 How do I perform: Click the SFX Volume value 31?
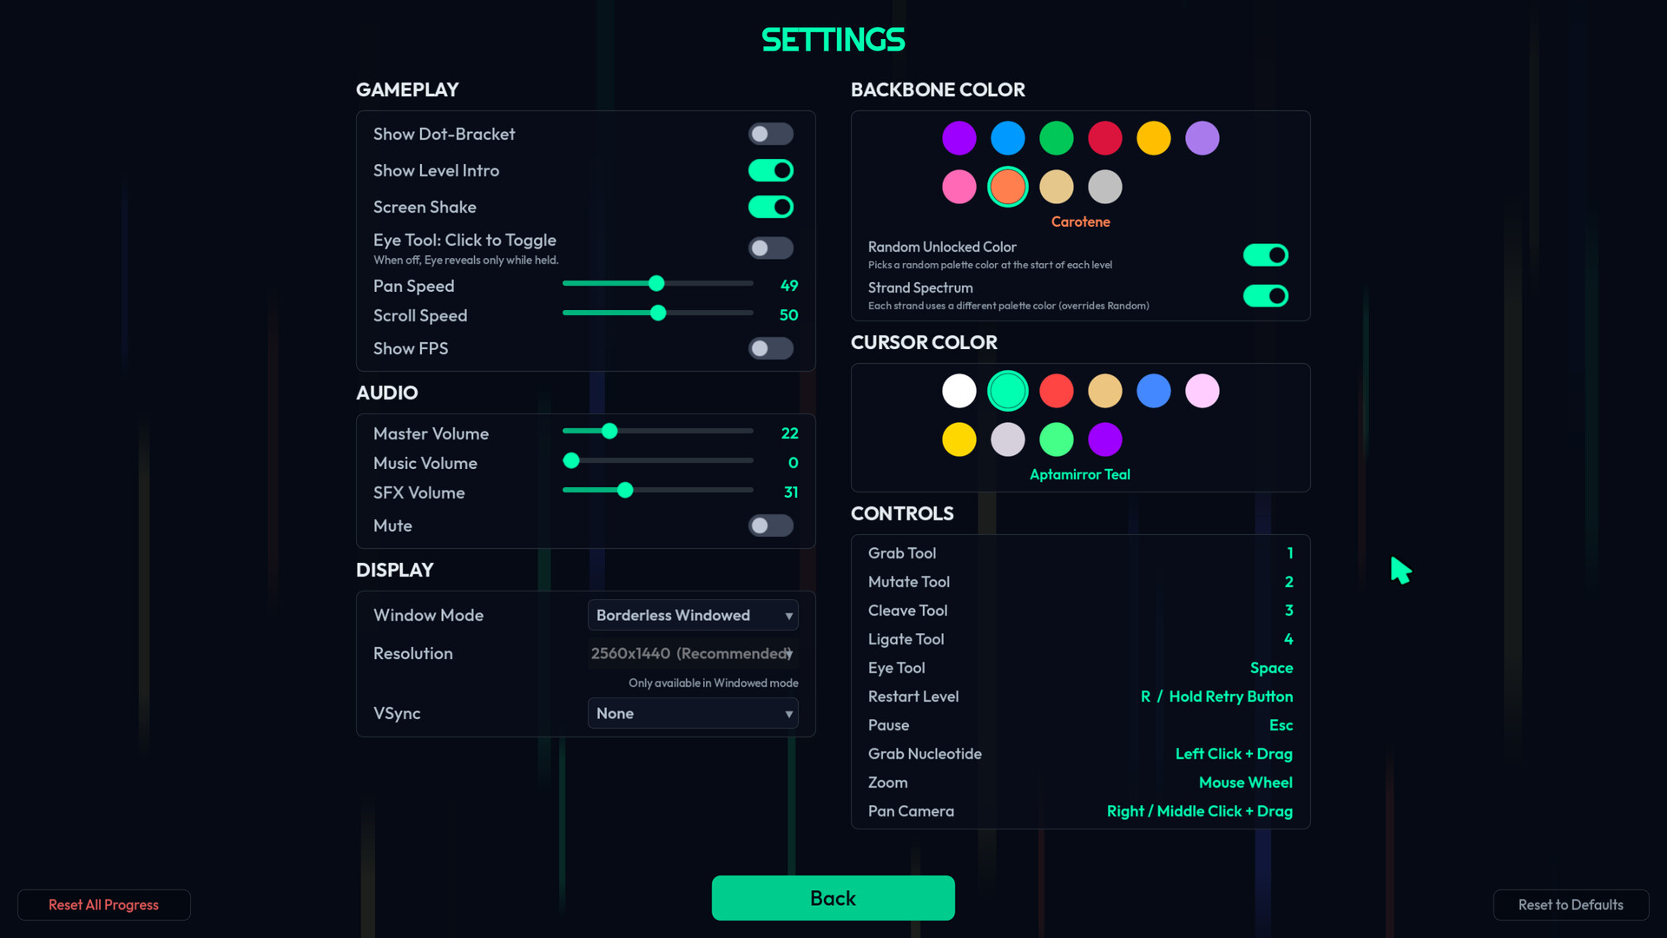[791, 492]
